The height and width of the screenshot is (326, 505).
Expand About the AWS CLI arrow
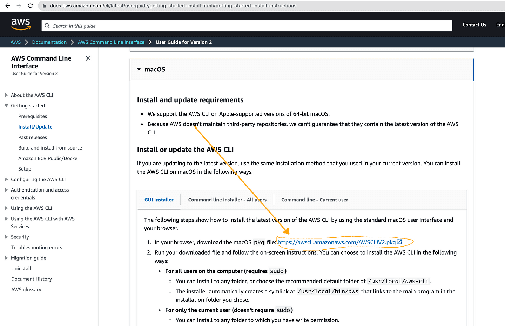pyautogui.click(x=6, y=95)
